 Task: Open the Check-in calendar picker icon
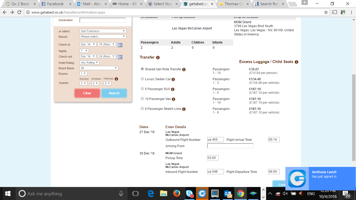click(x=120, y=45)
